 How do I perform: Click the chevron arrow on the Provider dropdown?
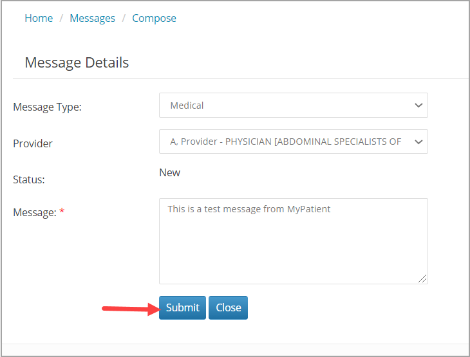click(x=418, y=142)
